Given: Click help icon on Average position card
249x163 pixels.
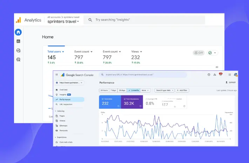Looking at the screenshot, I should (175, 107).
